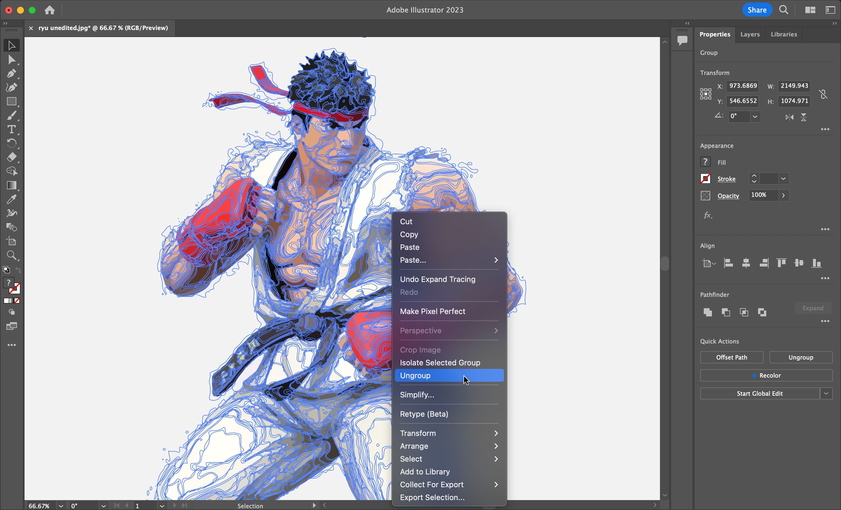Expand the Start Global Edit options arrow
The height and width of the screenshot is (510, 841).
tap(826, 393)
